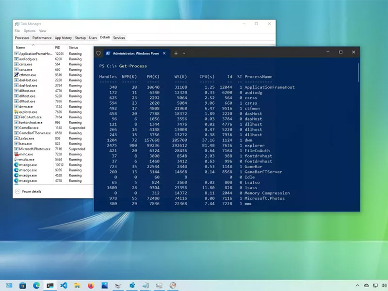Open the Photos app from the taskbar
388x291 pixels.
(x=105, y=286)
